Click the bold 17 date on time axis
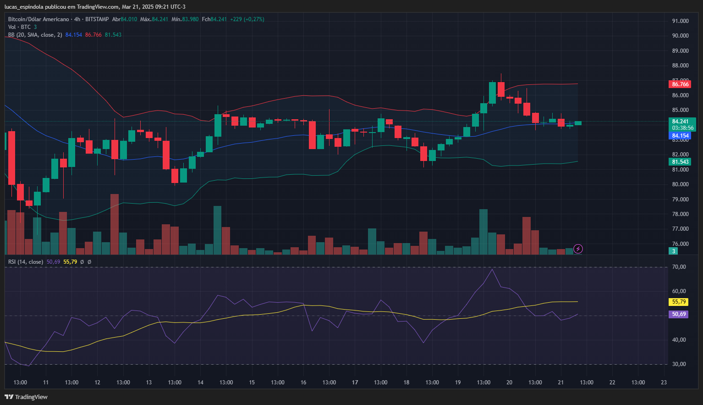Viewport: 703px width, 405px height. point(355,383)
